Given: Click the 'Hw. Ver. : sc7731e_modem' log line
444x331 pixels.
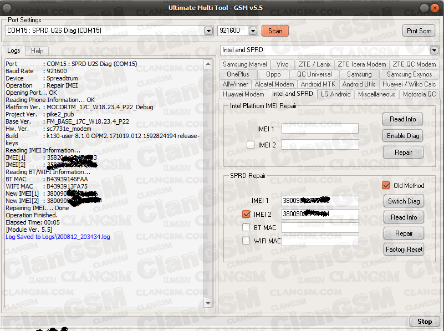Looking at the screenshot, I should [48, 129].
